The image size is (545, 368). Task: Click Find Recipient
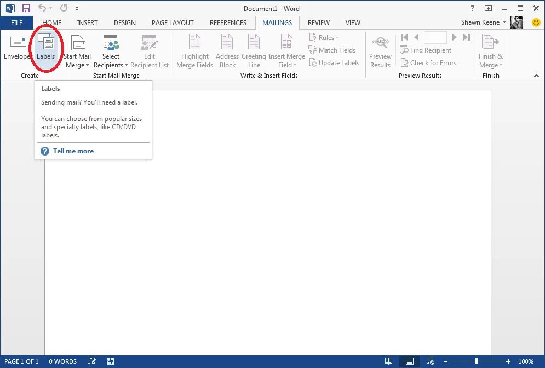point(426,50)
